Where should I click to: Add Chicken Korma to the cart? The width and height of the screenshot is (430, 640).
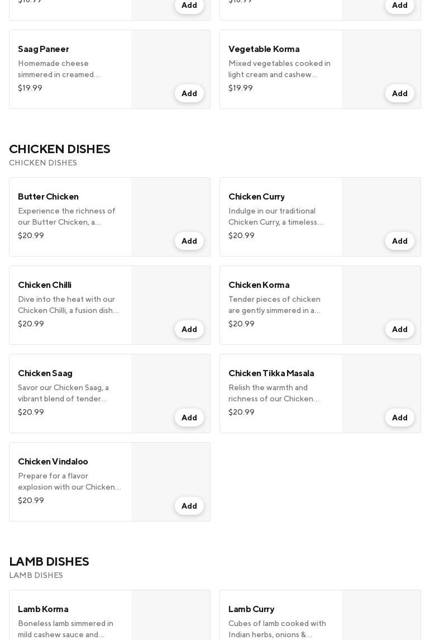[399, 329]
